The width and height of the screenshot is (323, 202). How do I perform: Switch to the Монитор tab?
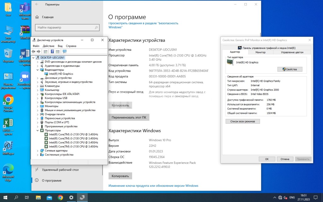tap(260, 52)
